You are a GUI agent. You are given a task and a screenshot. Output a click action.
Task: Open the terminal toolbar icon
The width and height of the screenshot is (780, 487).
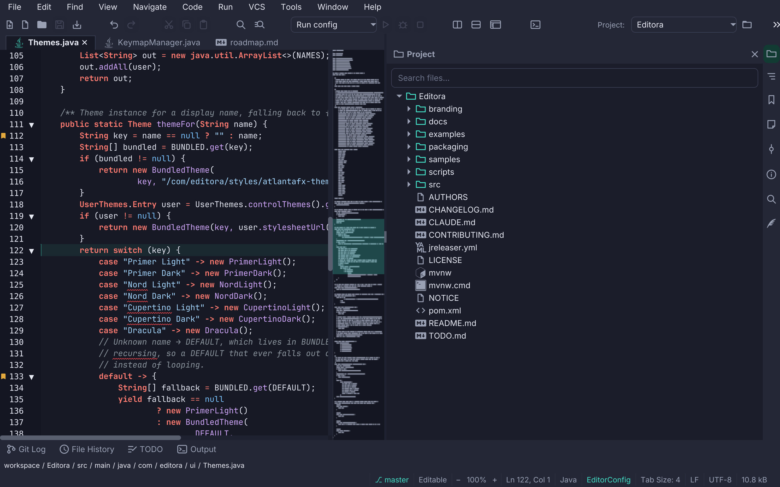point(535,25)
